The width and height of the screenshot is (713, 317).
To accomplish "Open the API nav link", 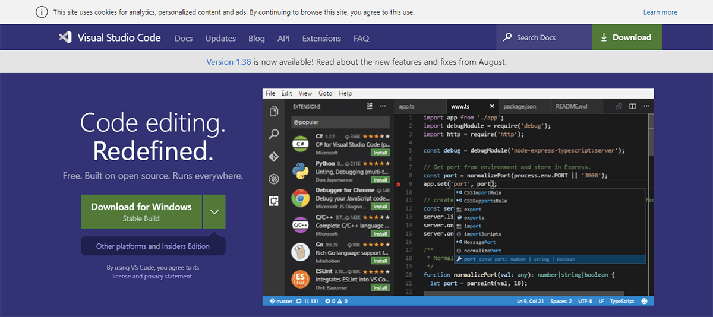I will pyautogui.click(x=283, y=38).
